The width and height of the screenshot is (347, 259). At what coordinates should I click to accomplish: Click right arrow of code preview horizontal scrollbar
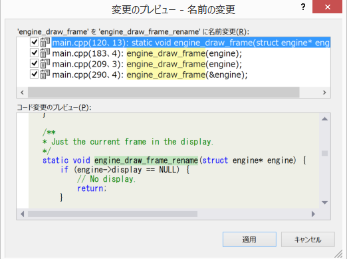coord(313,214)
